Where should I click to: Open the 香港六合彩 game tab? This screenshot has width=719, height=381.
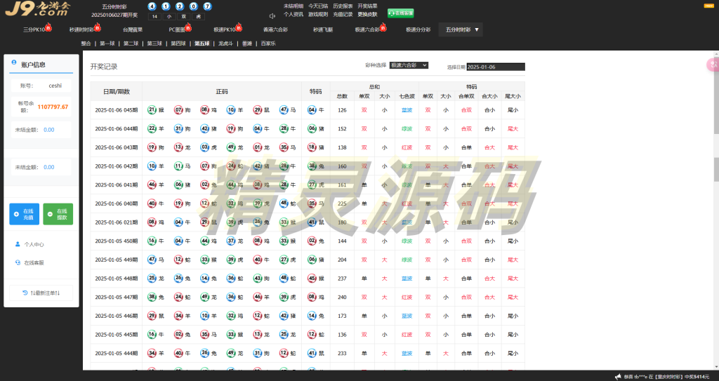click(275, 29)
